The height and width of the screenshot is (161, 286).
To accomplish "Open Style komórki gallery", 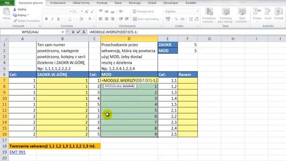I will click(x=242, y=16).
